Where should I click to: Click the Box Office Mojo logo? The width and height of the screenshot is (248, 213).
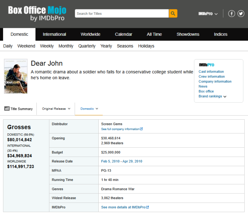pyautogui.click(x=37, y=13)
